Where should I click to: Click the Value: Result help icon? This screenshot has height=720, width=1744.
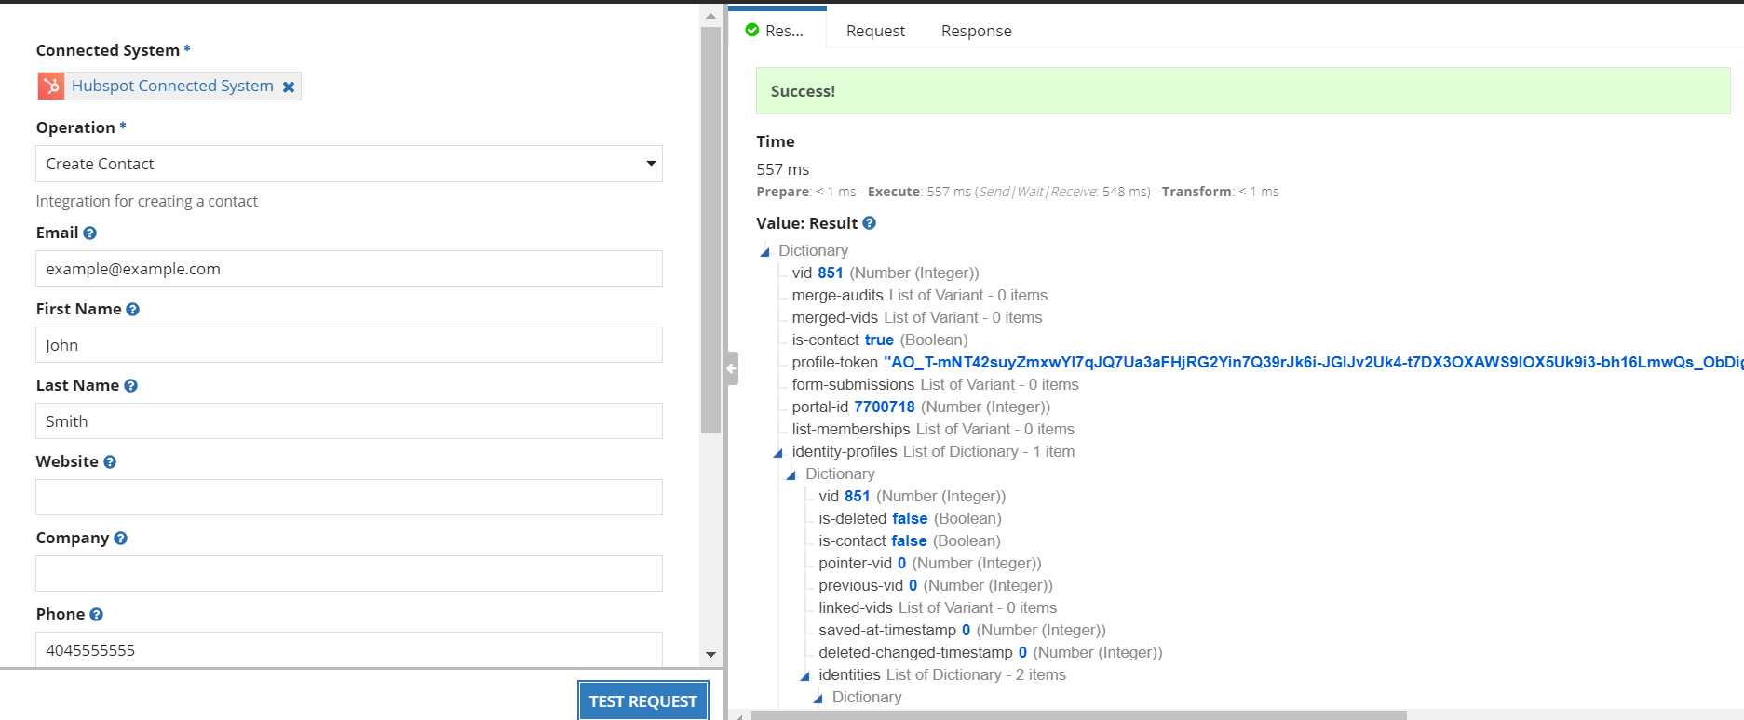point(869,223)
